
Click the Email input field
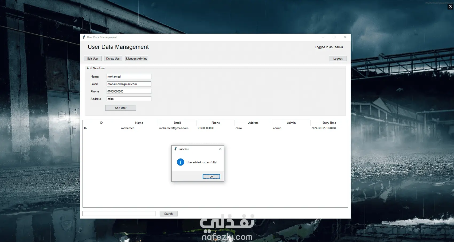click(129, 84)
